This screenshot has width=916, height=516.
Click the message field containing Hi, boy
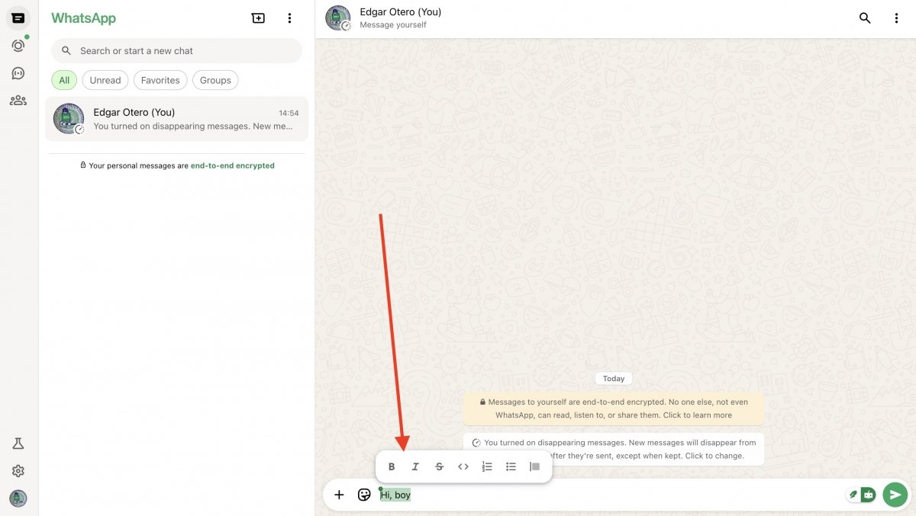point(611,495)
